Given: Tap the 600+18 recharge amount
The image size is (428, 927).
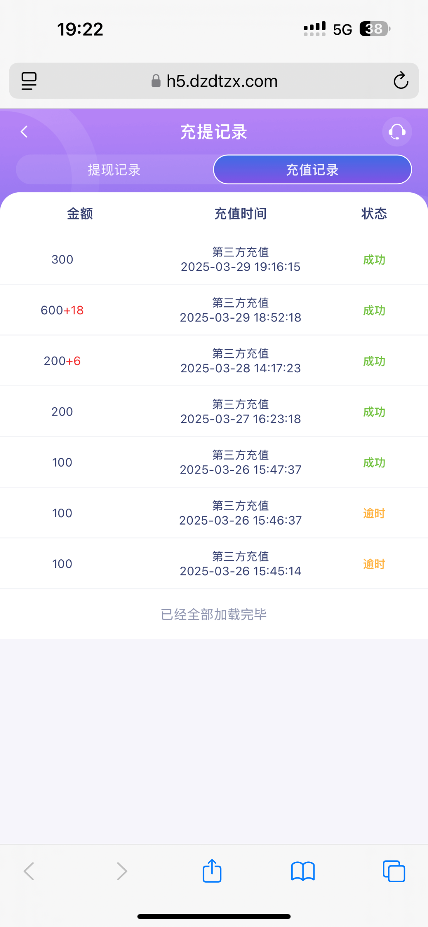Looking at the screenshot, I should [62, 310].
